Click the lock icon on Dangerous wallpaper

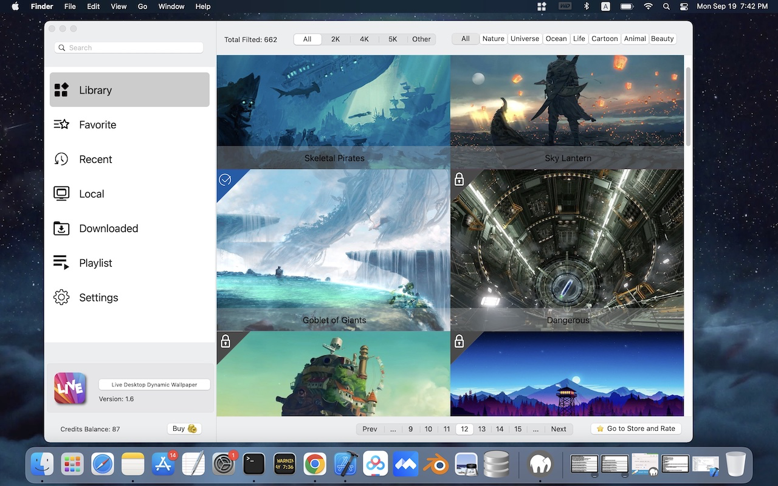click(x=460, y=179)
